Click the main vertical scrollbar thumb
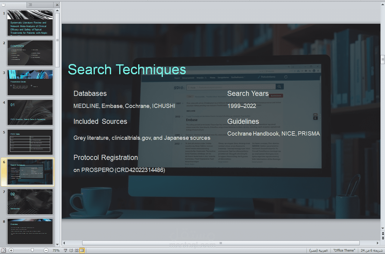Screen dimensions: 385x254 click(383, 60)
